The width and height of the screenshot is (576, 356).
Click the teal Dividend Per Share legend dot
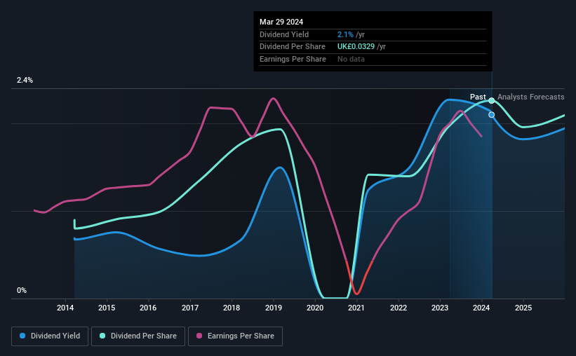click(x=102, y=336)
